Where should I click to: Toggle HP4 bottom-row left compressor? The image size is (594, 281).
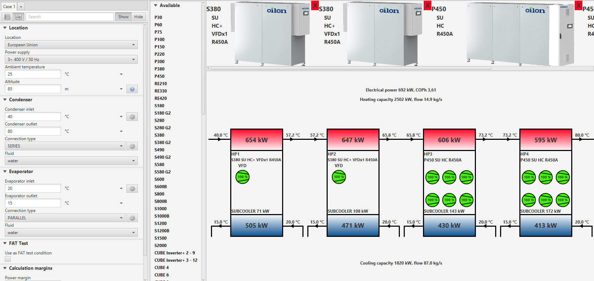pos(529,200)
